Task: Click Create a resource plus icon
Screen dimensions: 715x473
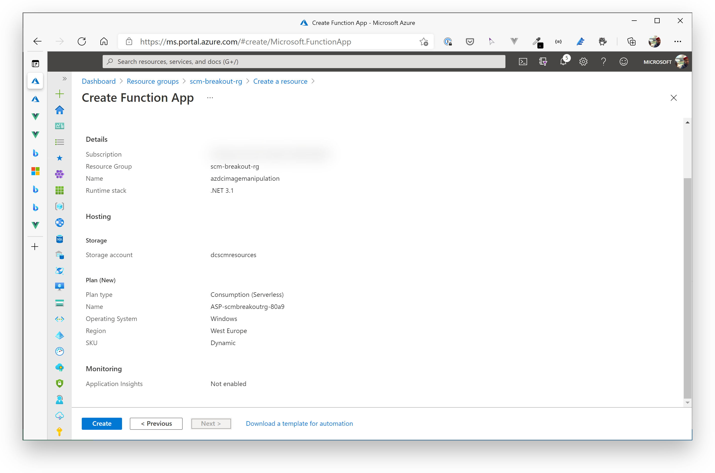Action: [59, 94]
